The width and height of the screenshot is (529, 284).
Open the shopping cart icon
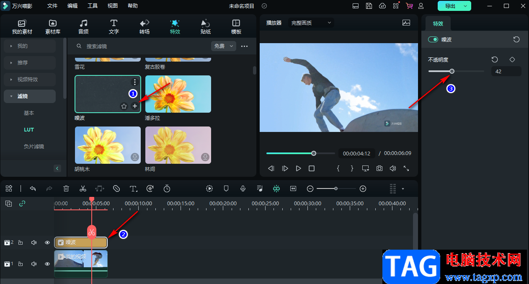coord(409,6)
